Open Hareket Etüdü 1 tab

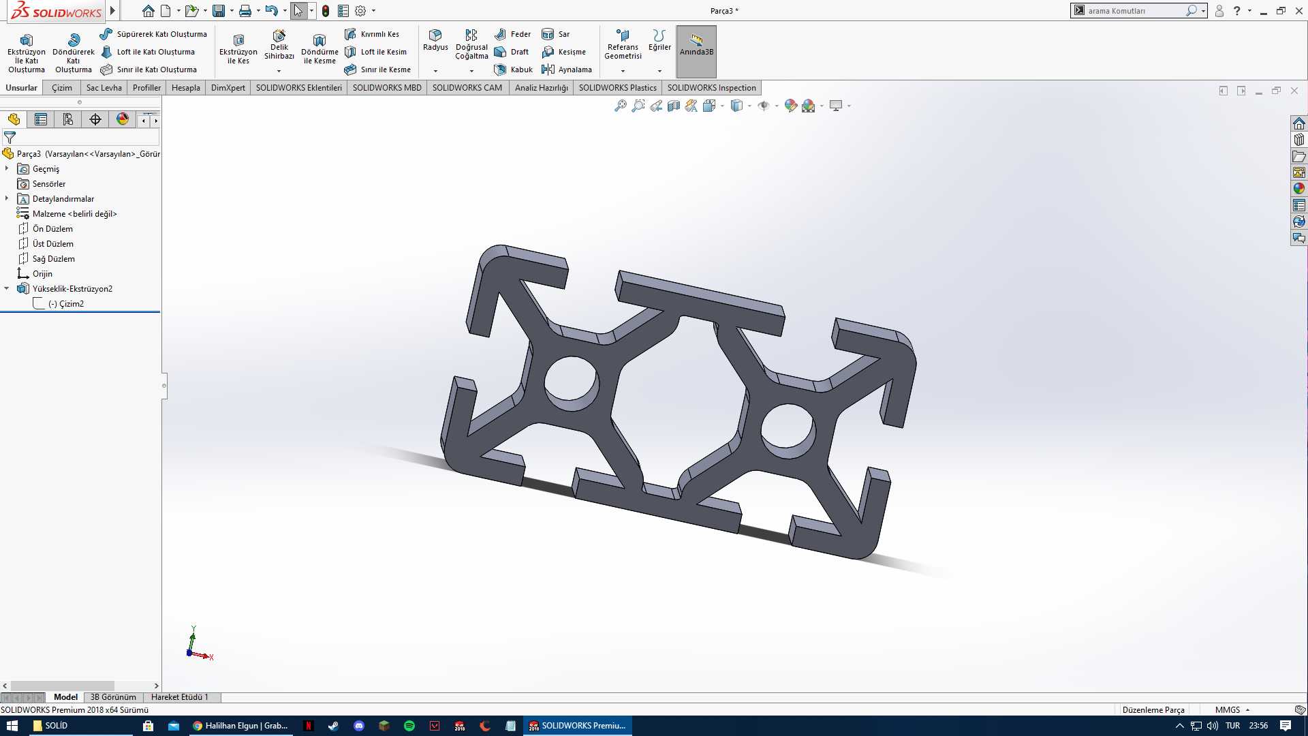click(x=180, y=697)
